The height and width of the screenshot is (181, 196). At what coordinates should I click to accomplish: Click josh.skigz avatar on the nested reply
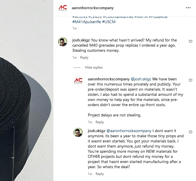click(x=78, y=132)
